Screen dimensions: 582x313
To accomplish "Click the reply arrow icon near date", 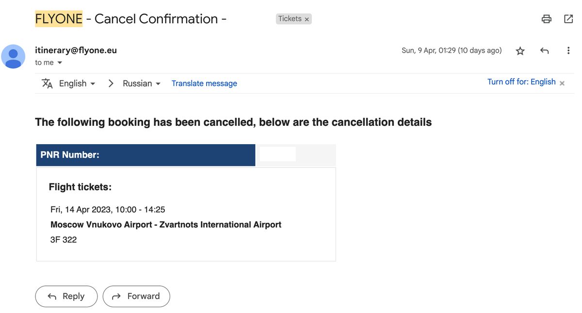I will click(x=545, y=51).
